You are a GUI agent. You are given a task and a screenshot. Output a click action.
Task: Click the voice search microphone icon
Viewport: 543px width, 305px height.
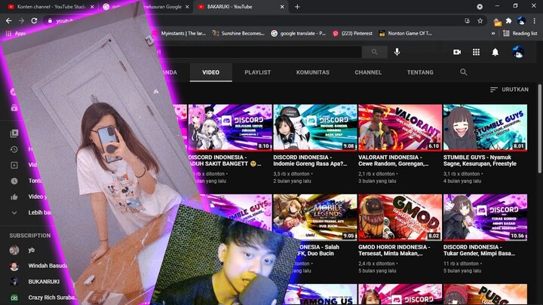point(397,52)
